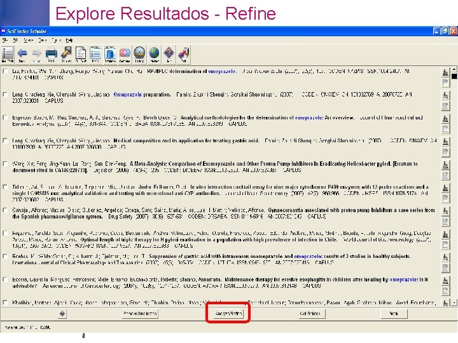This screenshot has height=343, width=458.
Task: Click microscope icon for Omeprazole preparation reference
Action: tap(445, 95)
